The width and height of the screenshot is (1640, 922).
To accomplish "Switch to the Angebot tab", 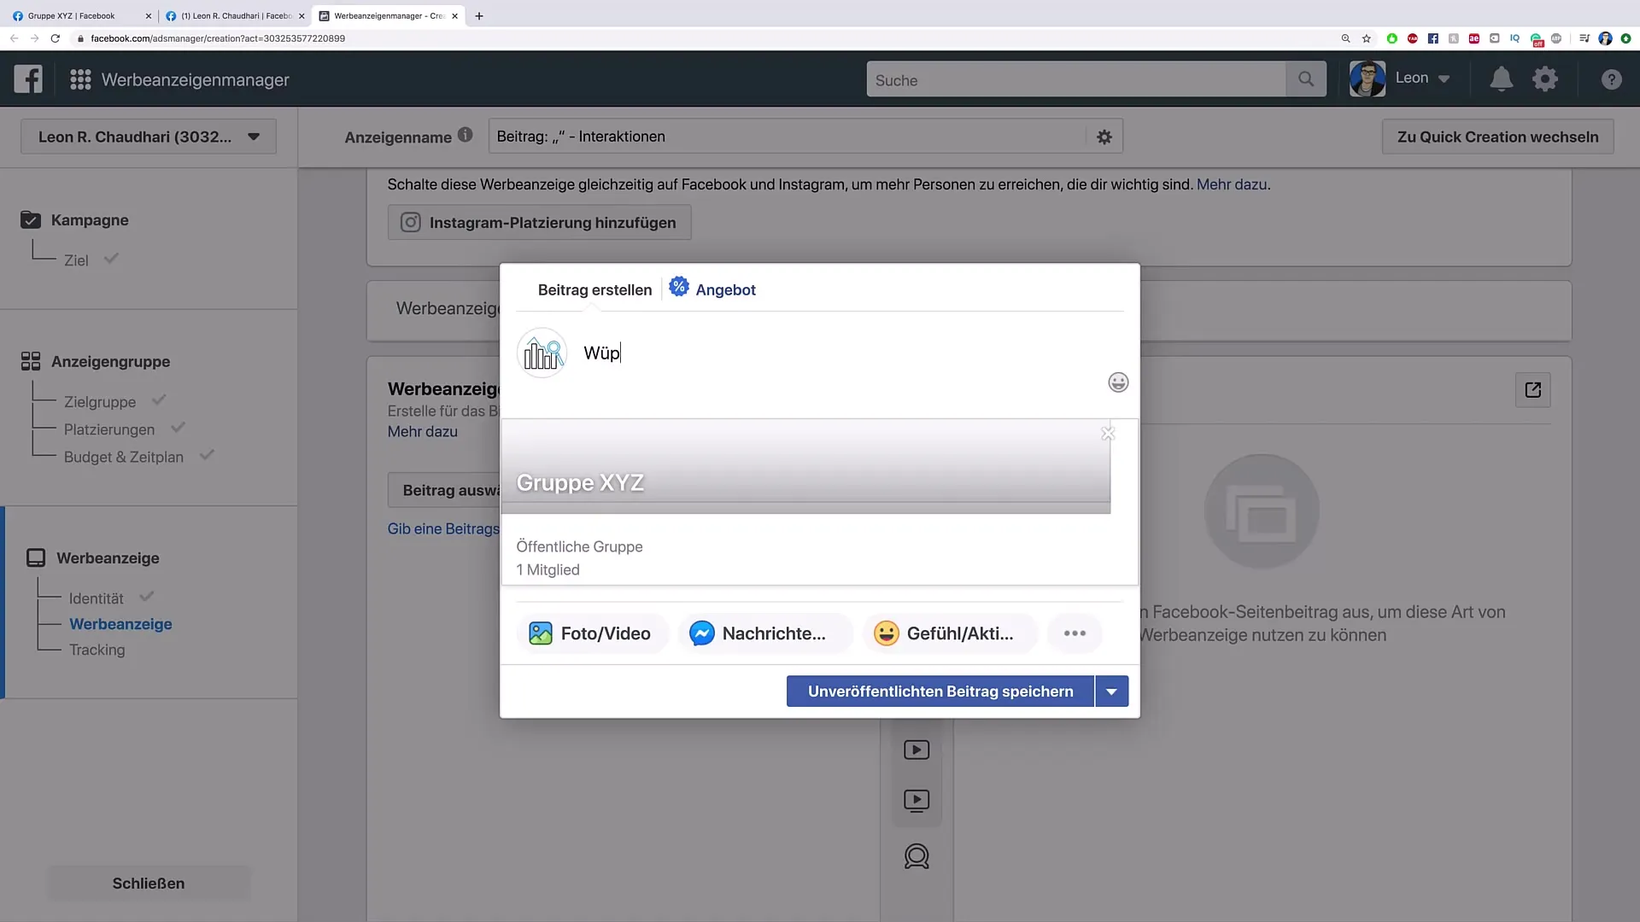I will [x=725, y=290].
